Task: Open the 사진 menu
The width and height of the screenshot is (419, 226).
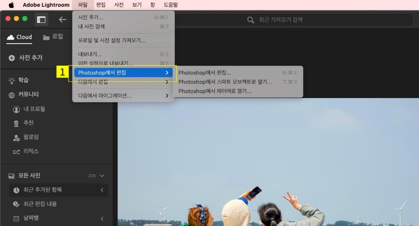Action: 118,5
